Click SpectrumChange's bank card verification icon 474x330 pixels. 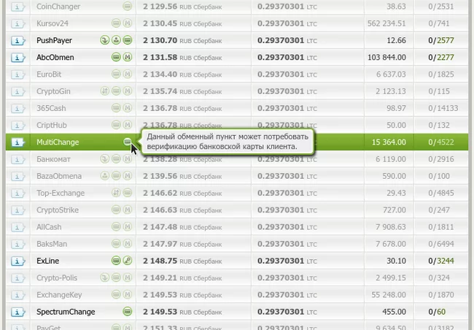pyautogui.click(x=128, y=311)
